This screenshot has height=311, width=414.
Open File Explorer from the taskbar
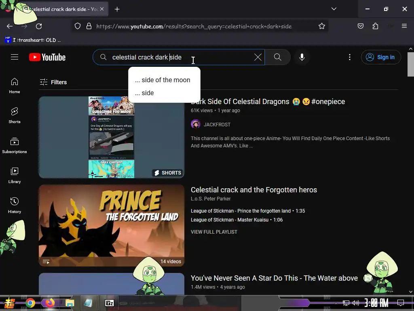[70, 303]
